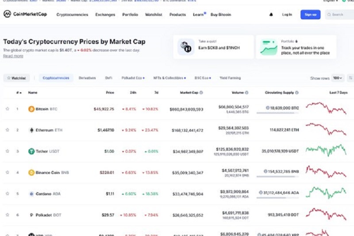Star Ethereum to add to watchlist

8,130
